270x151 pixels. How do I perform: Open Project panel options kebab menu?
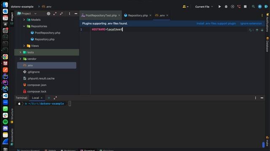coord(69,13)
